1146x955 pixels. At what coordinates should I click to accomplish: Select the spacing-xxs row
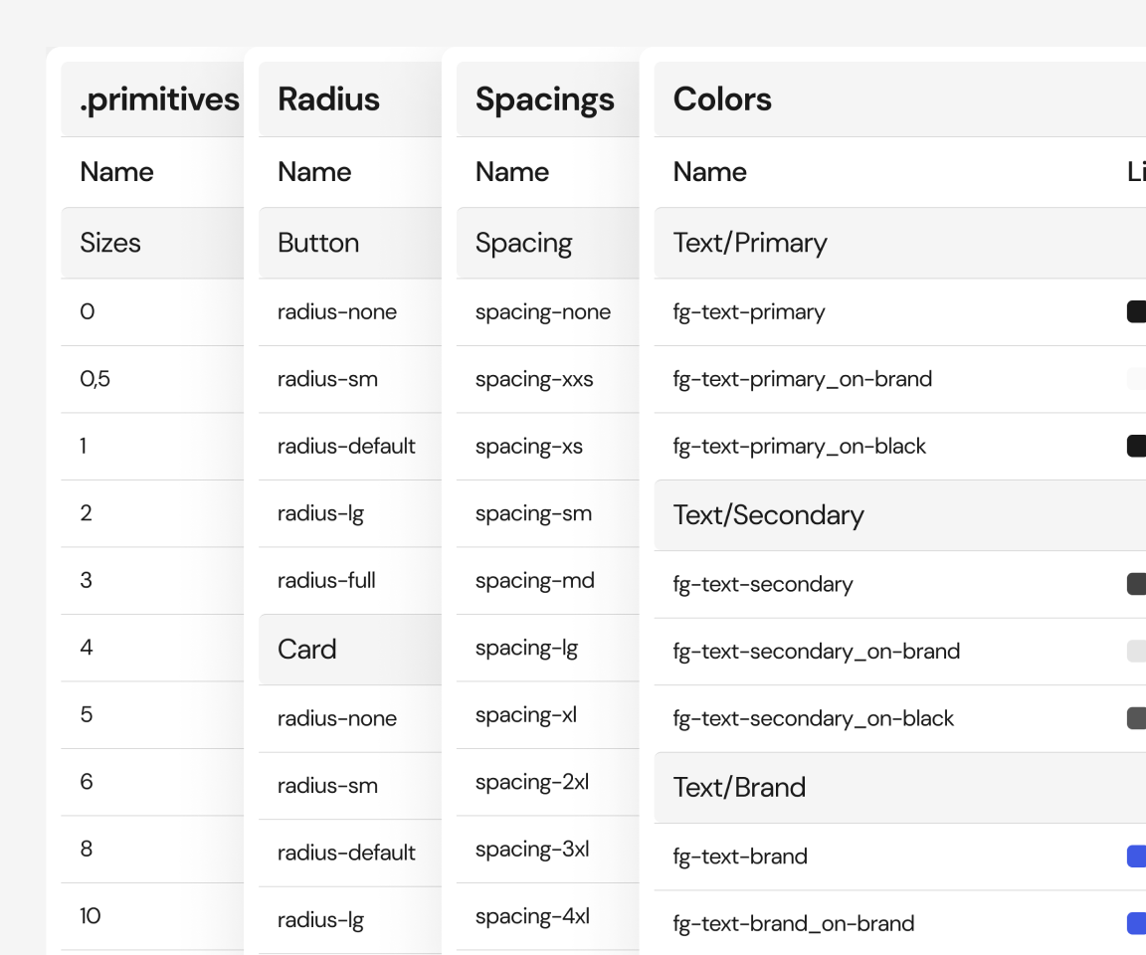[547, 379]
